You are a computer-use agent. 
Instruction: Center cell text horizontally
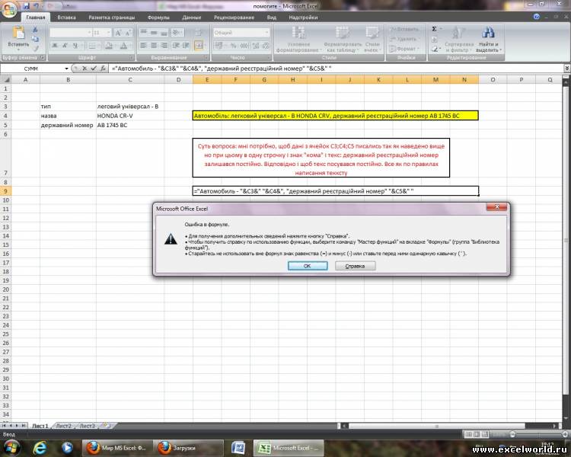154,46
